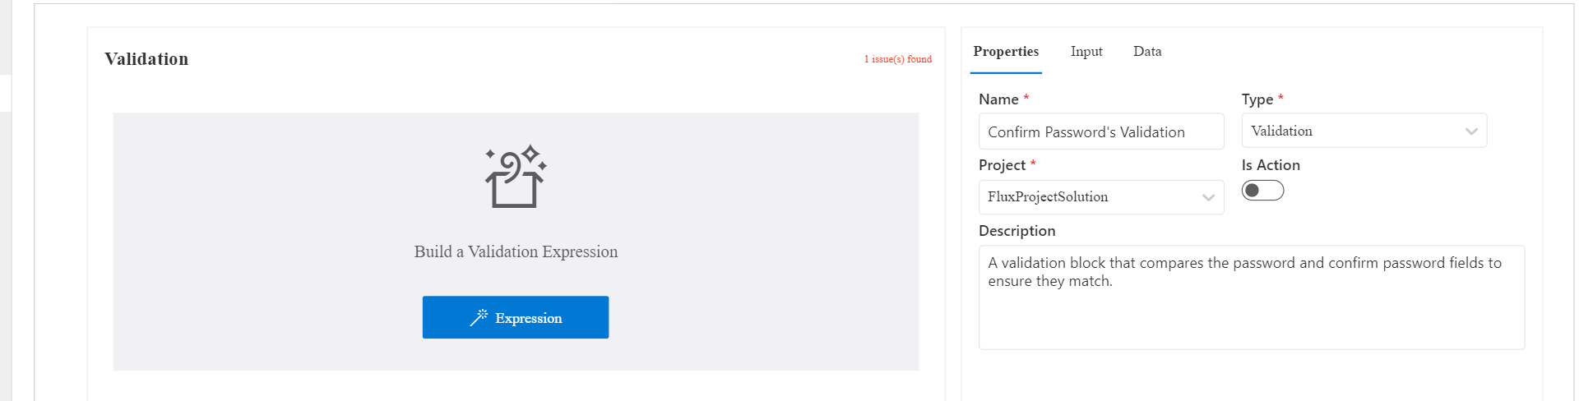Click the Name input field
The height and width of the screenshot is (401, 1579).
(x=1100, y=131)
